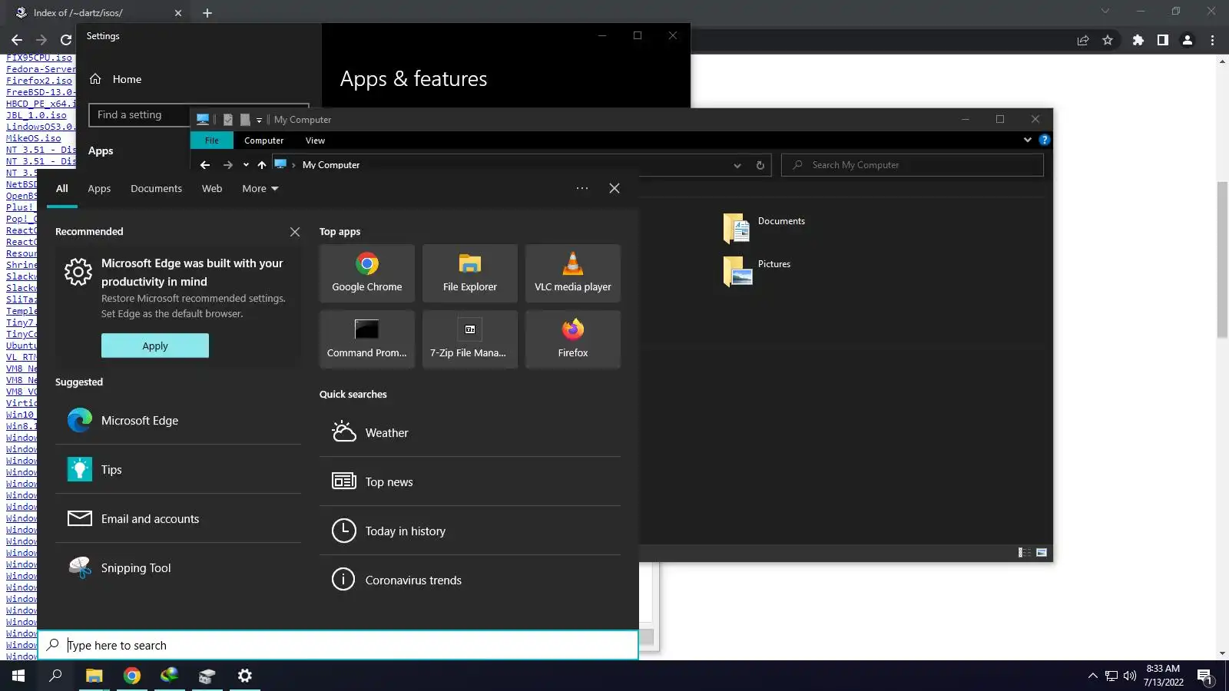Click Apply to restore Edge settings
1229x691 pixels.
click(155, 345)
